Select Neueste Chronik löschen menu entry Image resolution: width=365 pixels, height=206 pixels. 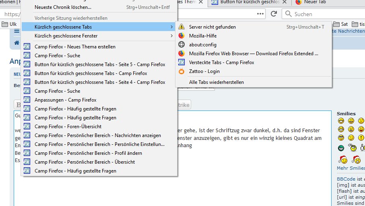pyautogui.click(x=99, y=7)
